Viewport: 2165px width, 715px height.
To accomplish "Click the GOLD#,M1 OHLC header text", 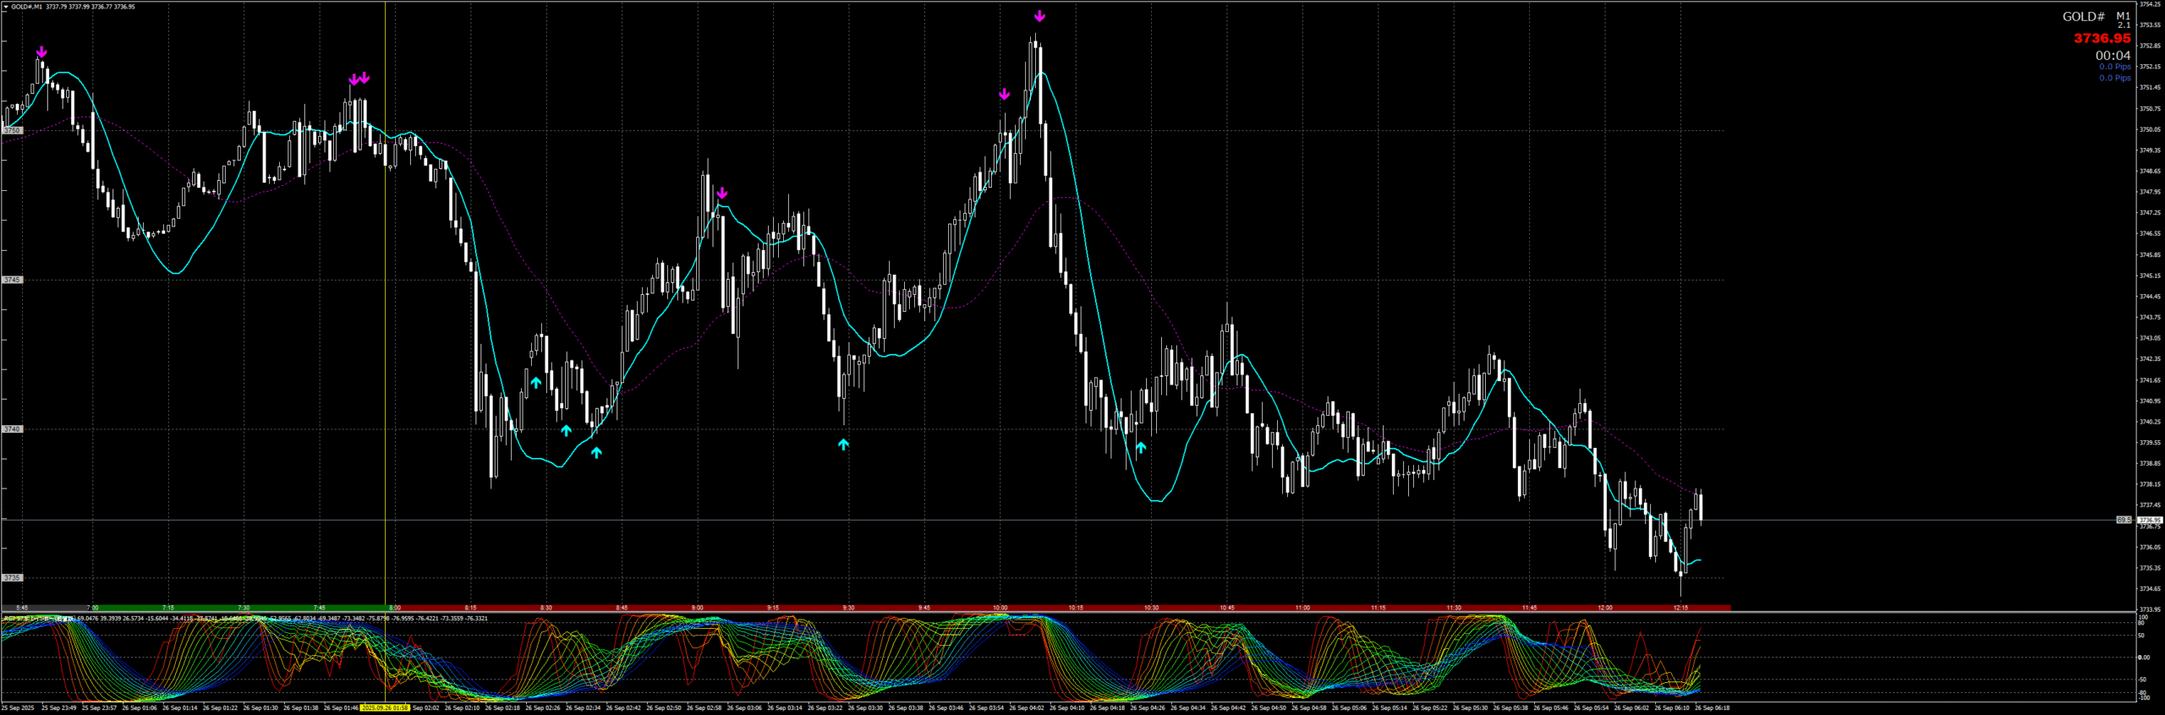I will click(73, 7).
